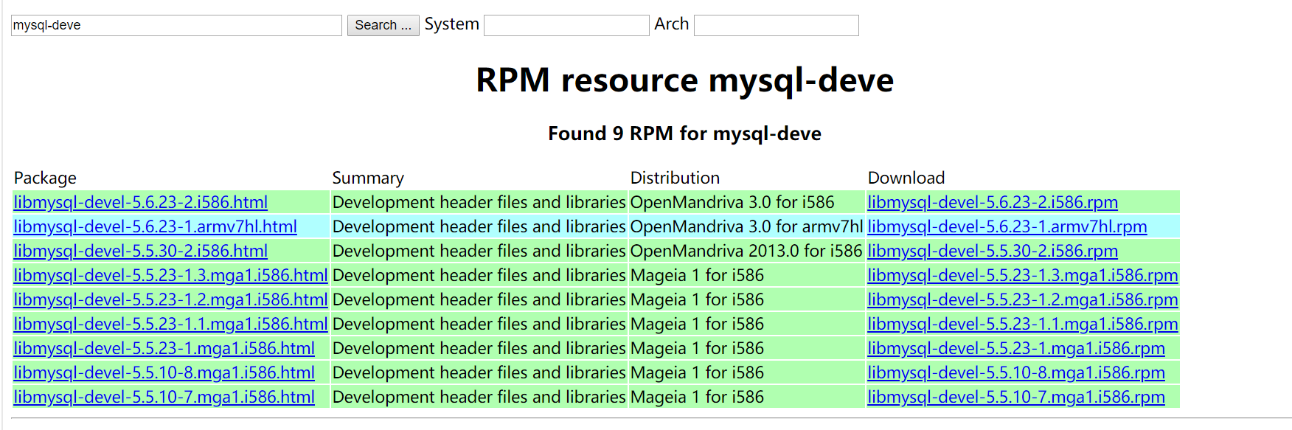Download libmysql-devel-5.5.30-2.i586.rpm
The image size is (1292, 430).
coord(993,251)
